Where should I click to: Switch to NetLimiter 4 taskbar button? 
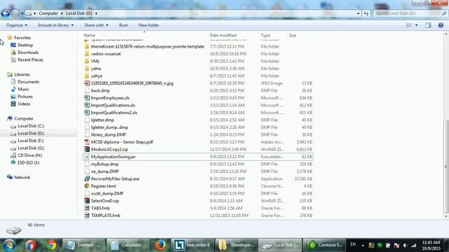pyautogui.click(x=193, y=245)
